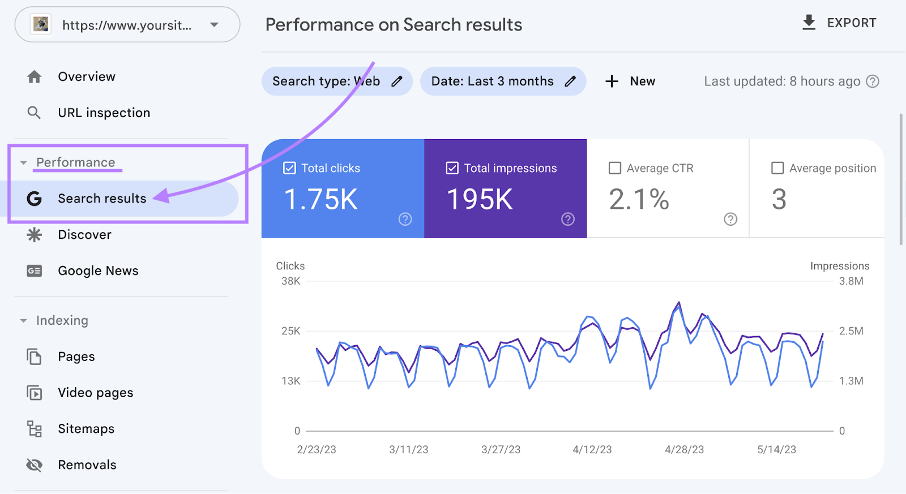Click the Sitemaps tree icon
This screenshot has width=906, height=494.
tap(35, 429)
